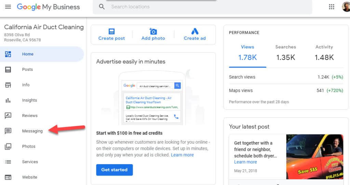Switch to the Activity performance tab
This screenshot has width=350, height=185.
324,53
